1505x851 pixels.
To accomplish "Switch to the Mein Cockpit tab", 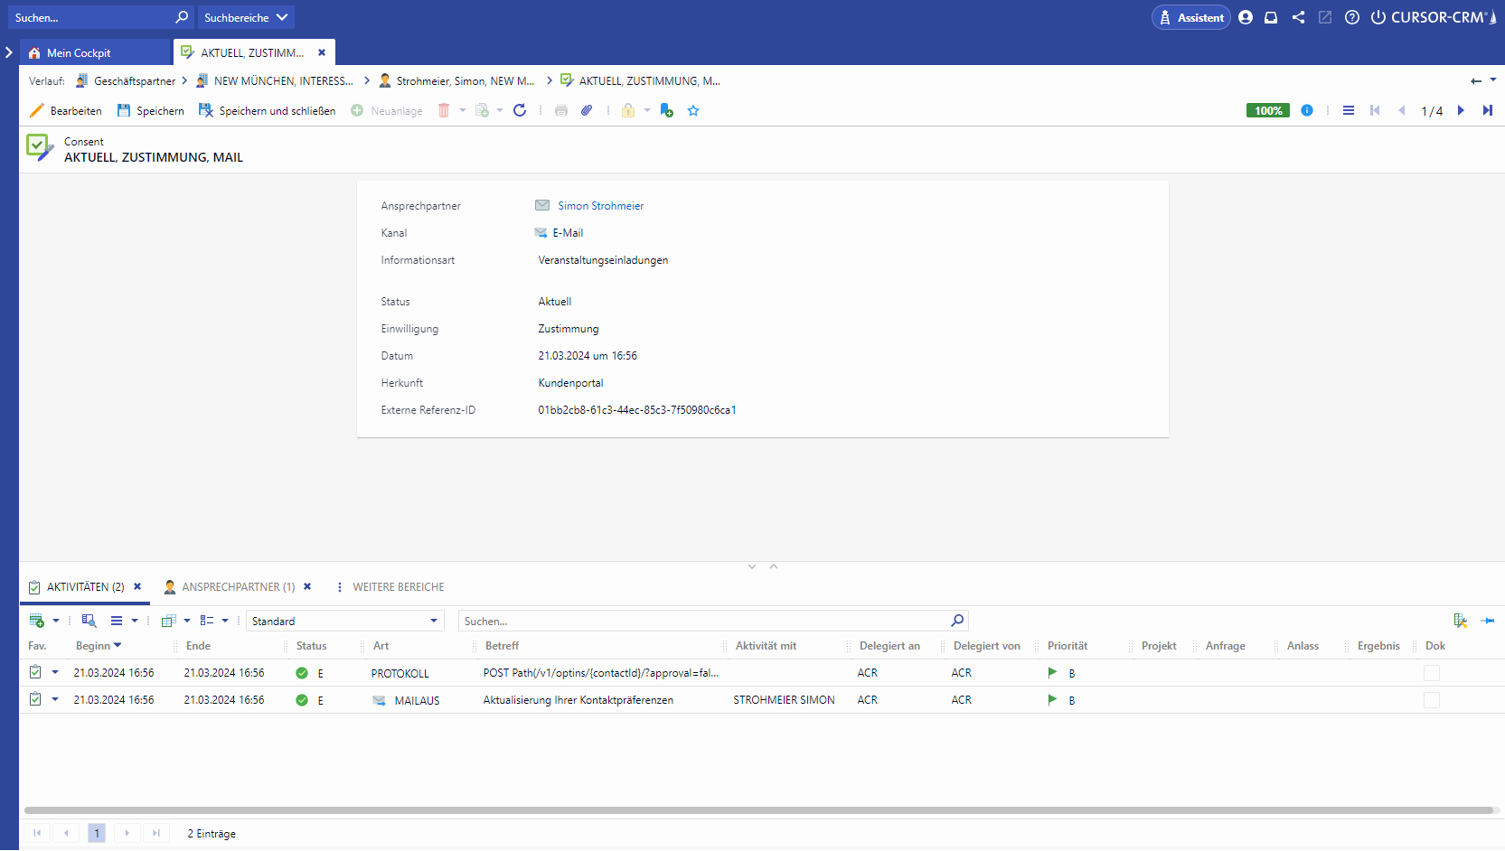I will pos(79,52).
